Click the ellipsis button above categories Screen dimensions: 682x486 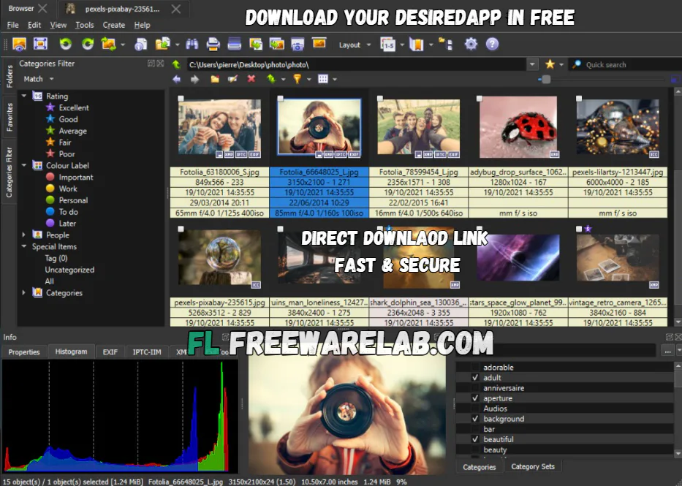point(667,351)
